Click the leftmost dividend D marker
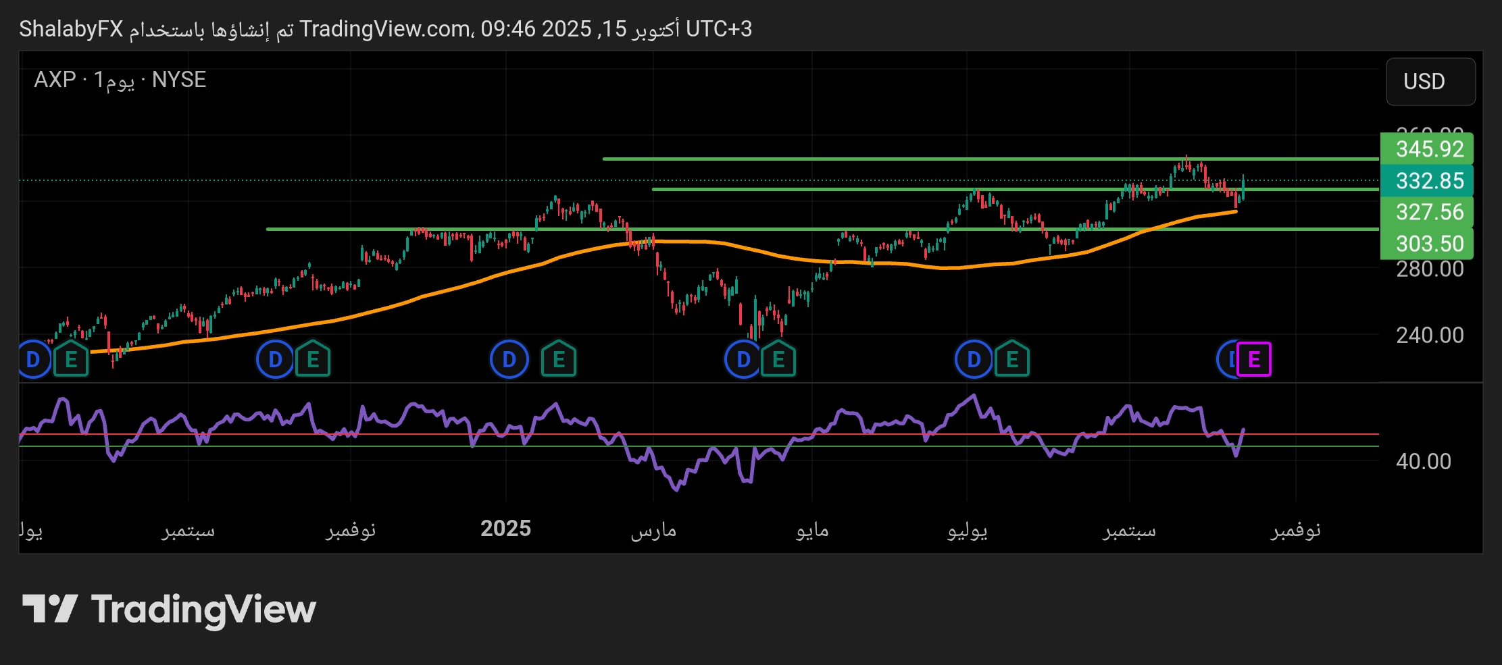Image resolution: width=1502 pixels, height=665 pixels. point(33,360)
